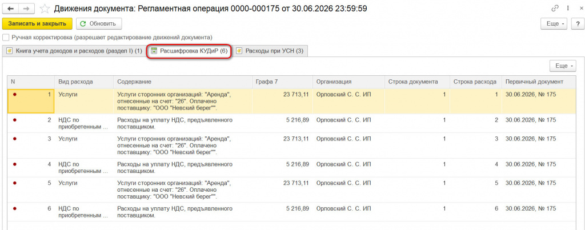Screen dimensions: 585x230
Task: Select the red dot marker in row 6
Action: 15,209
